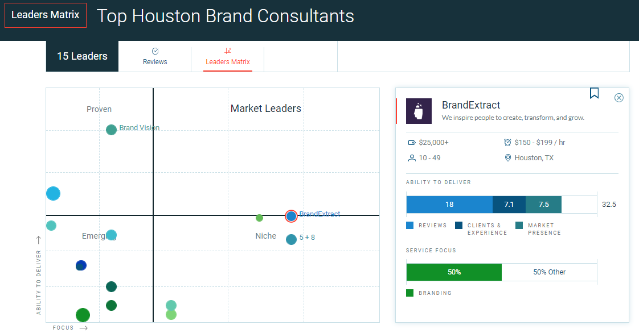
Task: Select the BrandExtract highlighted dot
Action: pyautogui.click(x=291, y=216)
